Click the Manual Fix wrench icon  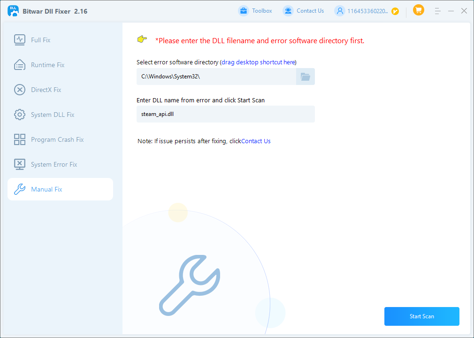(20, 189)
